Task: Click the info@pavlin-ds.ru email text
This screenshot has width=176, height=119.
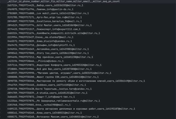Action: (x=59, y=9)
